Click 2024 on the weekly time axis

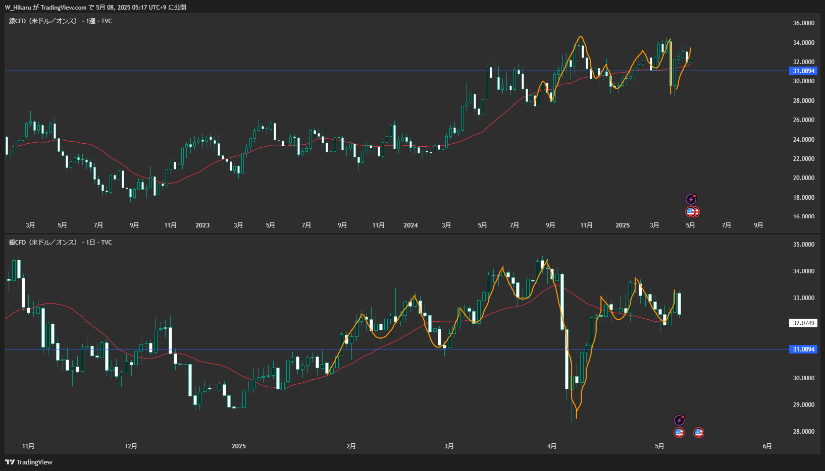coord(410,225)
